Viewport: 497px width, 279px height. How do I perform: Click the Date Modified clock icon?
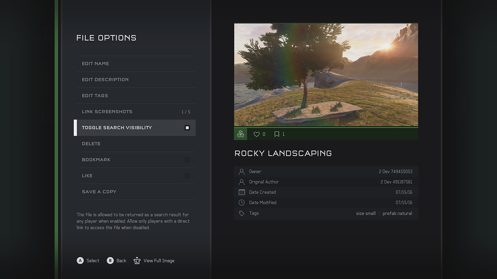tap(241, 202)
